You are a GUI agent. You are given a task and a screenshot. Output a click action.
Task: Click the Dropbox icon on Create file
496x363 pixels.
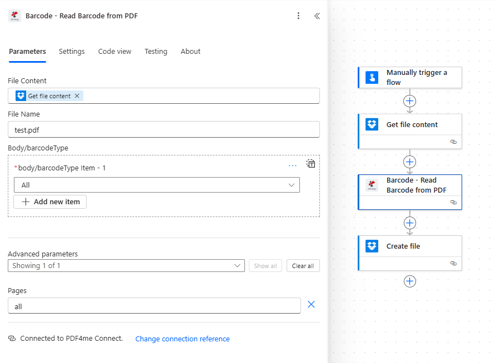[x=372, y=246]
